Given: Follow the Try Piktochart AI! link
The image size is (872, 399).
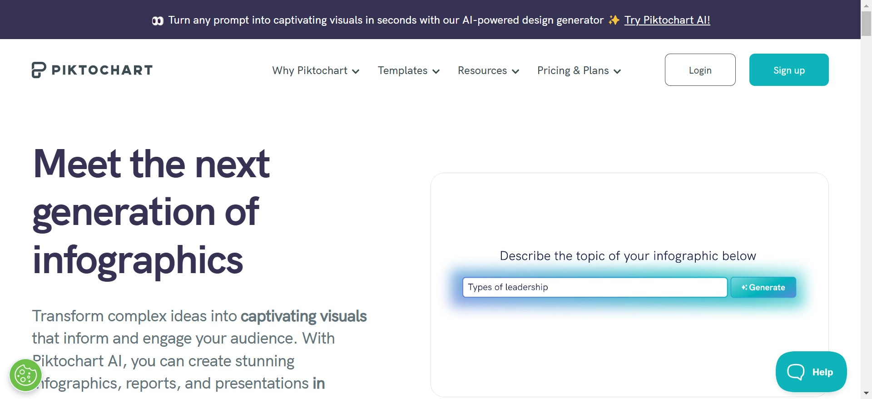Looking at the screenshot, I should [x=667, y=20].
